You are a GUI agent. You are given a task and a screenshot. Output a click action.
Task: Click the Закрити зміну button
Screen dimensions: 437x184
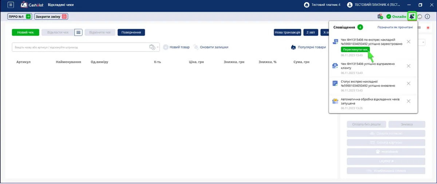click(51, 17)
